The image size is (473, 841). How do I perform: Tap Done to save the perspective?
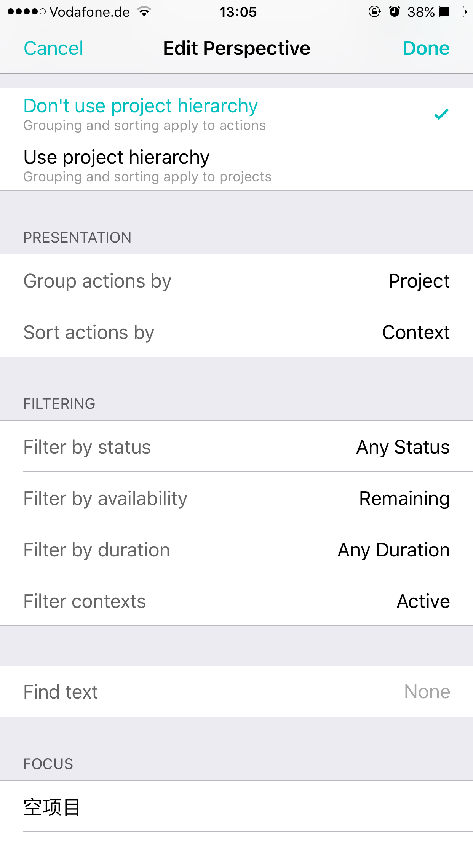click(426, 48)
